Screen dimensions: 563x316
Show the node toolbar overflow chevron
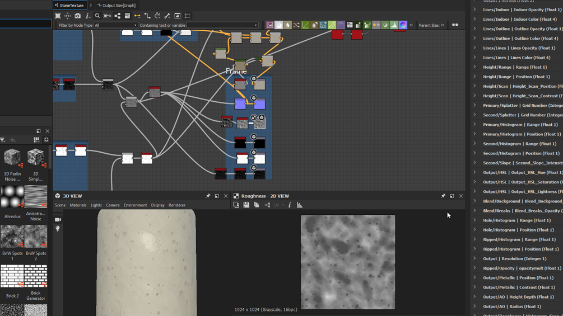(x=411, y=25)
